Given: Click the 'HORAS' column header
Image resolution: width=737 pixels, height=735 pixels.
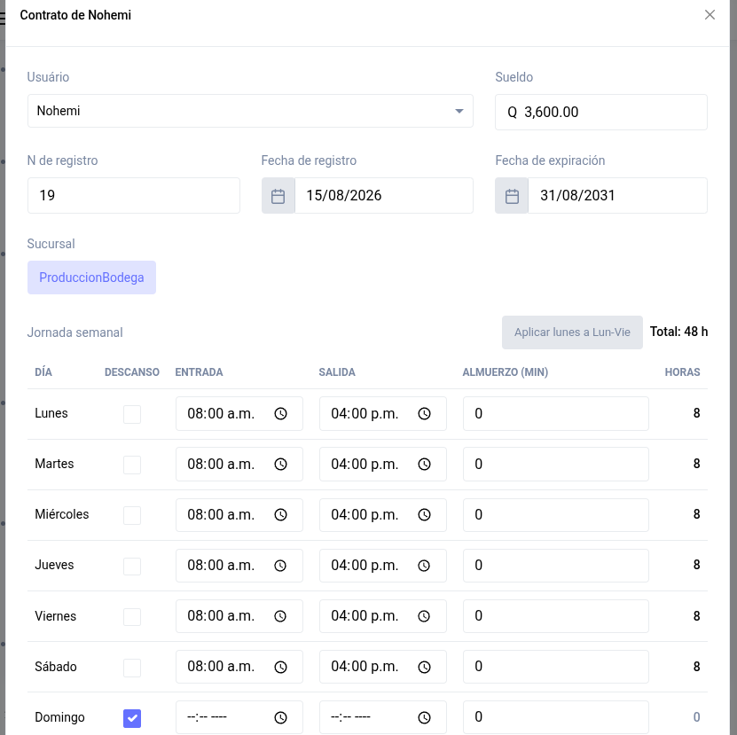Looking at the screenshot, I should 683,372.
